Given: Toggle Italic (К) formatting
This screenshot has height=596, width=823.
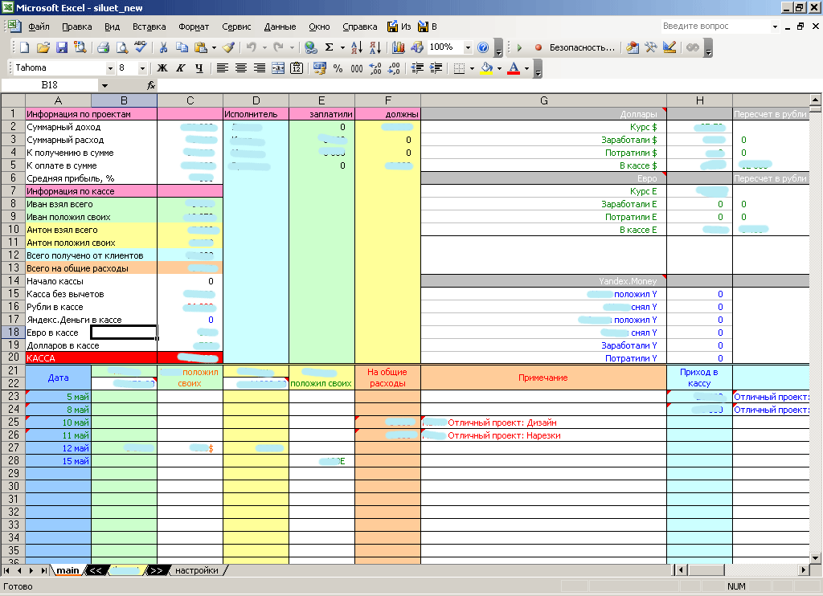Looking at the screenshot, I should 181,68.
